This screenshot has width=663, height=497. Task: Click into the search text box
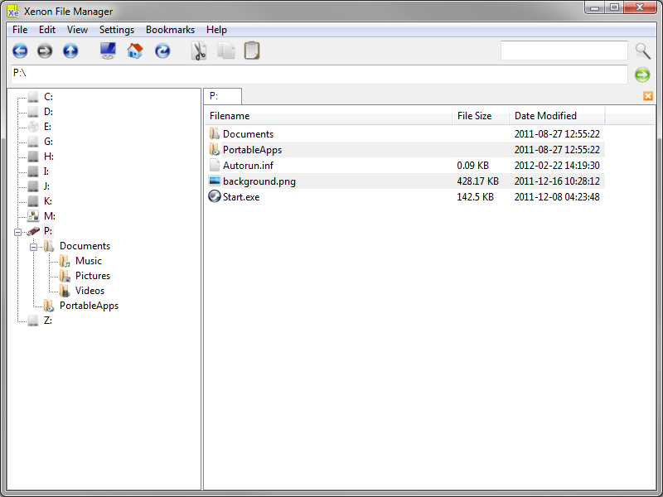tap(564, 51)
